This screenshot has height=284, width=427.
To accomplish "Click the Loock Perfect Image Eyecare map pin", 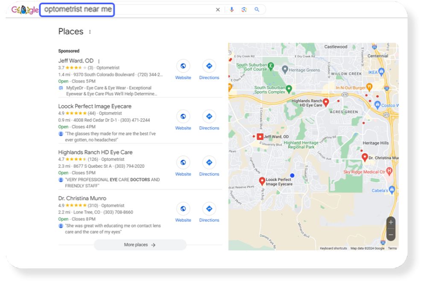I will click(262, 181).
